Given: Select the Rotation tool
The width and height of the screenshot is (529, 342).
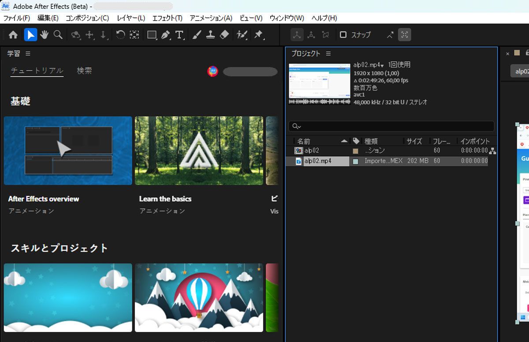Looking at the screenshot, I should pyautogui.click(x=120, y=34).
